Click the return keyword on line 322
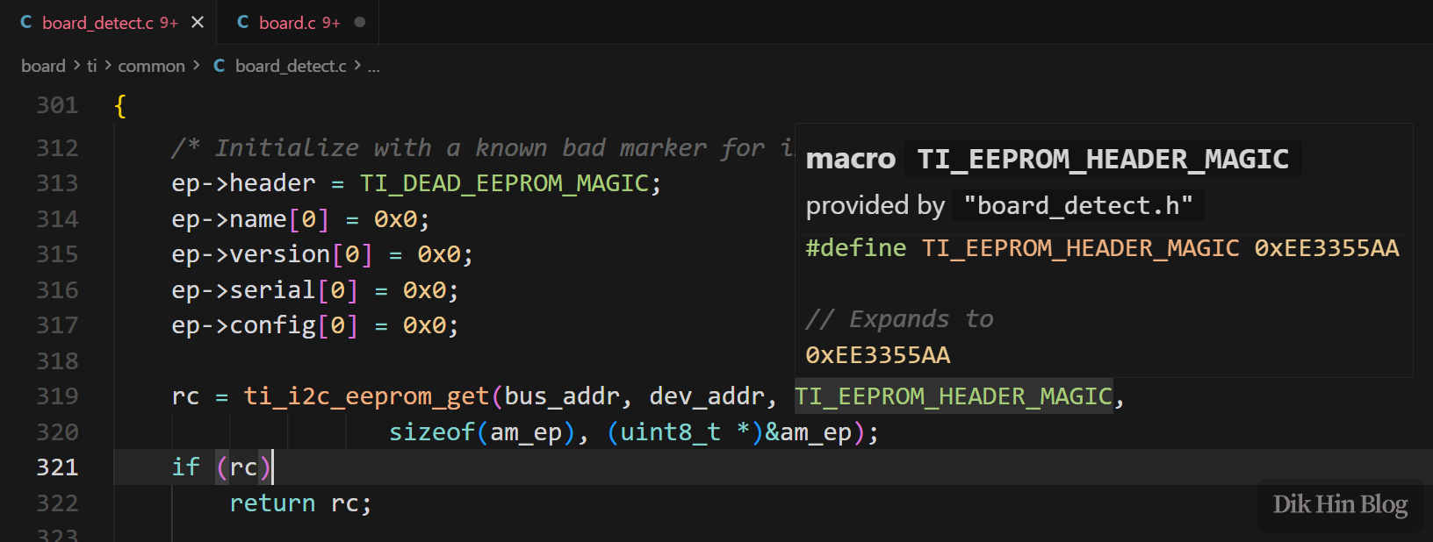 point(272,503)
